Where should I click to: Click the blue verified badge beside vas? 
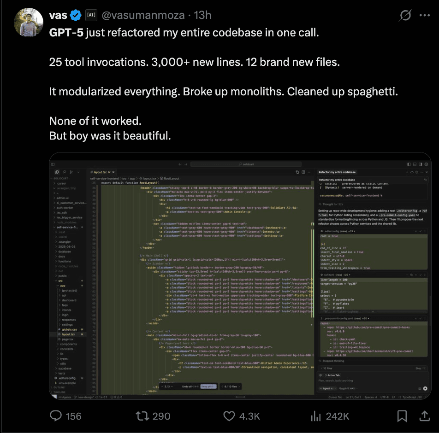pyautogui.click(x=76, y=16)
